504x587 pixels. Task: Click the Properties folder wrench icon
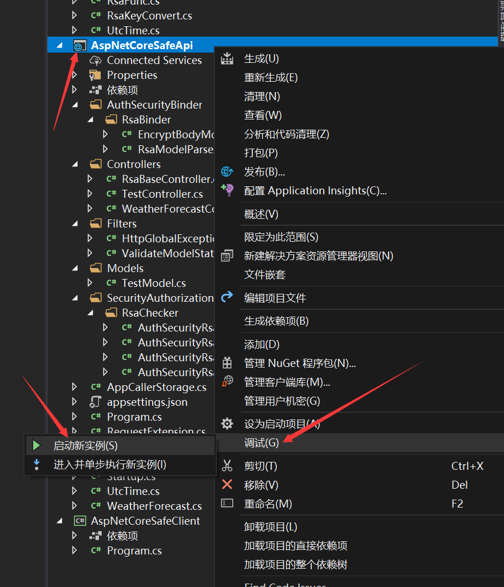click(x=95, y=75)
